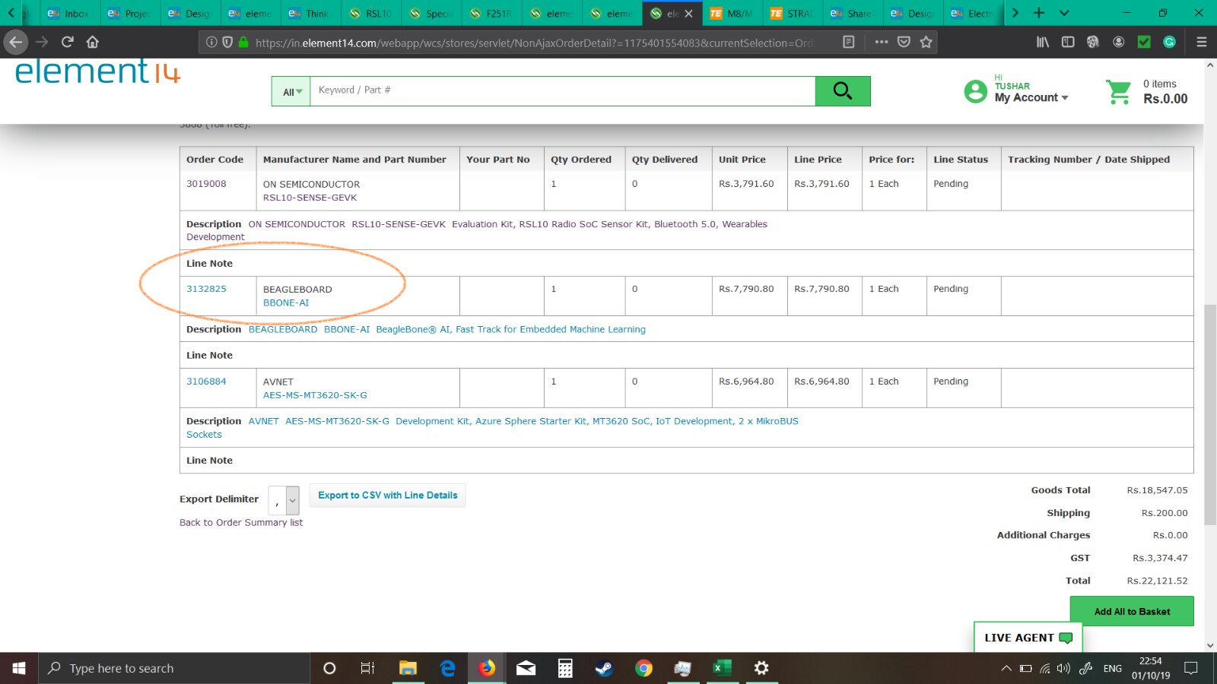The image size is (1217, 684).
Task: Open the Firefox account icon
Action: tap(1119, 42)
